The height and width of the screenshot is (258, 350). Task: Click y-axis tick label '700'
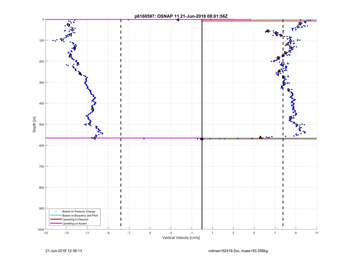pyautogui.click(x=41, y=166)
